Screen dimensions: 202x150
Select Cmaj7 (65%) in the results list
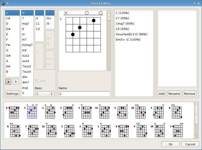[x=134, y=24]
